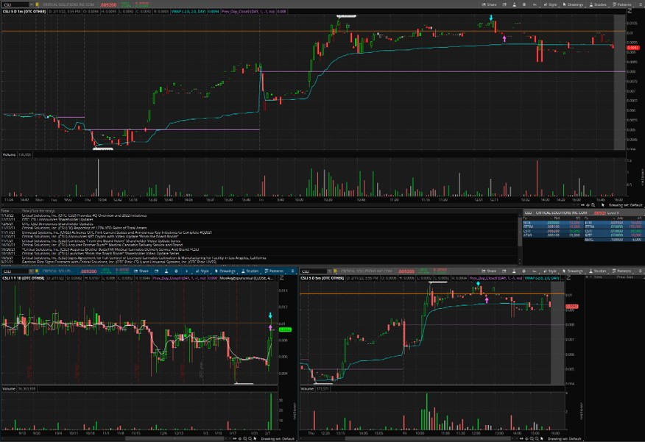
Task: Click flask icon in bottom-right chart toolbar
Action: click(514, 271)
